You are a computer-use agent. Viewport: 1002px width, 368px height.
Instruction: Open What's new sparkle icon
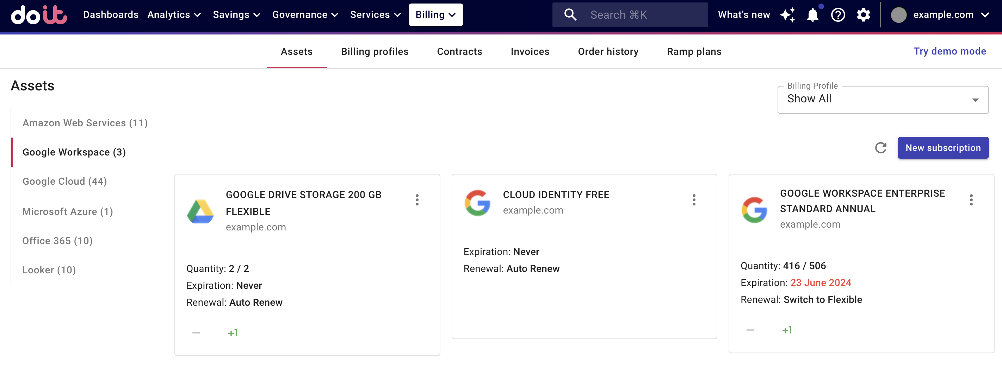click(787, 15)
